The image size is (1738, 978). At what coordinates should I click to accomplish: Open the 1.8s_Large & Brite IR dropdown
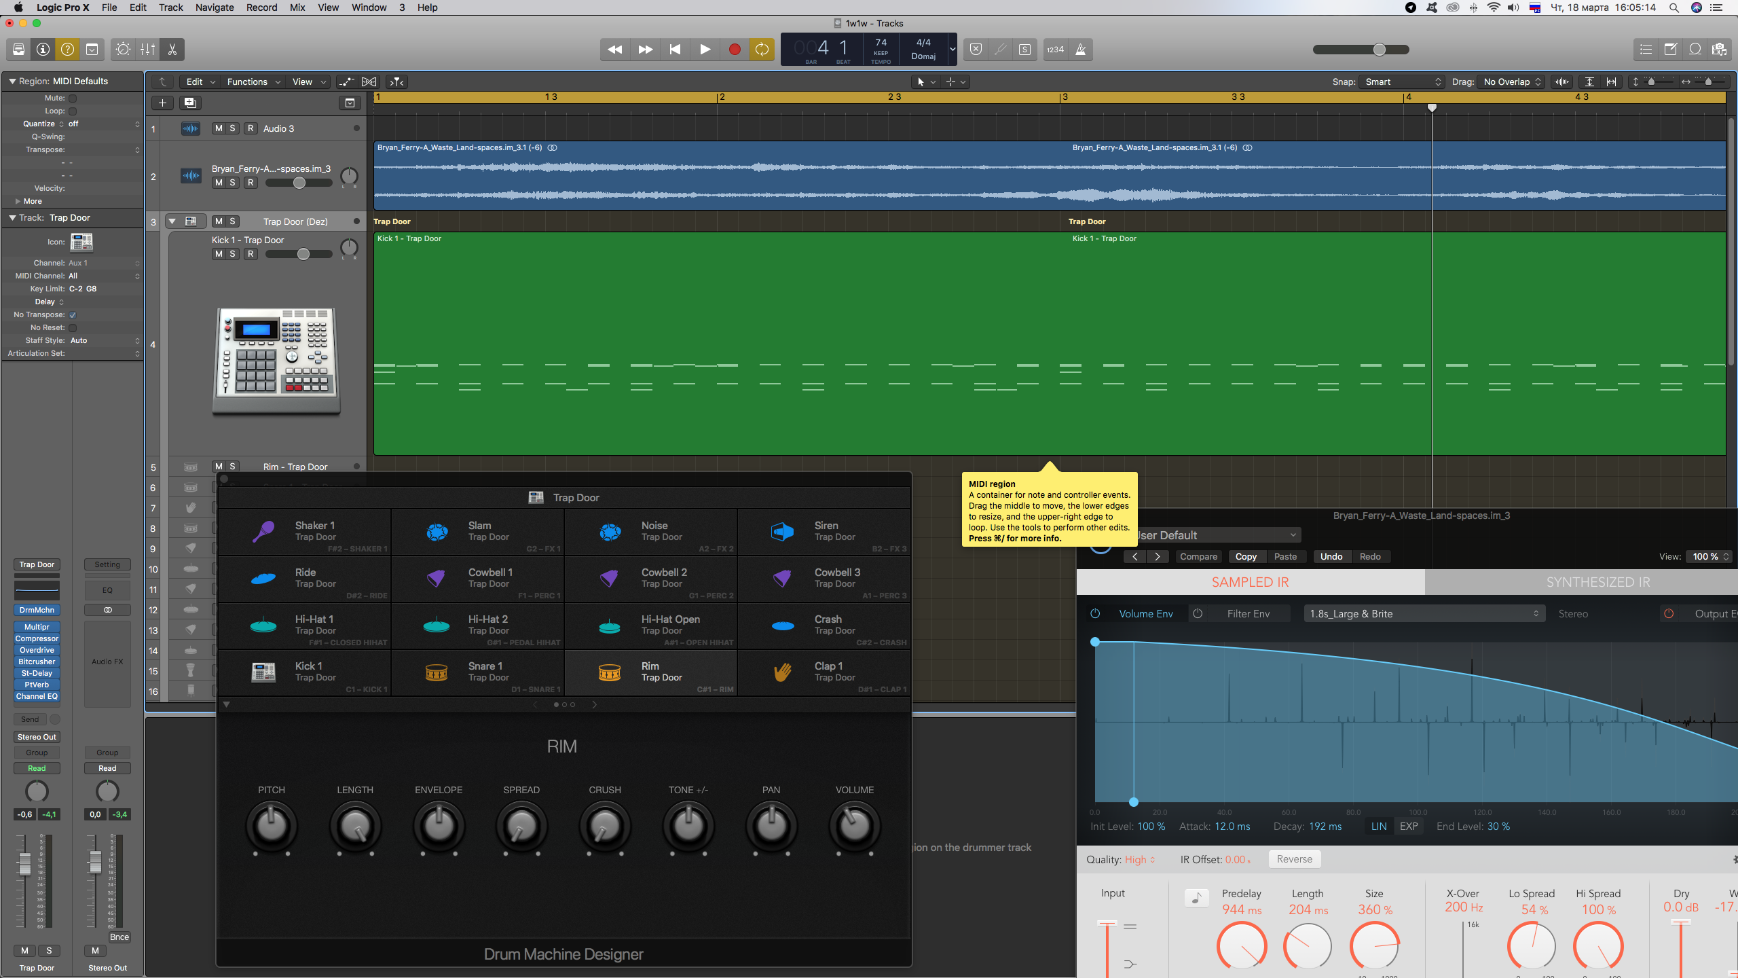point(1424,614)
